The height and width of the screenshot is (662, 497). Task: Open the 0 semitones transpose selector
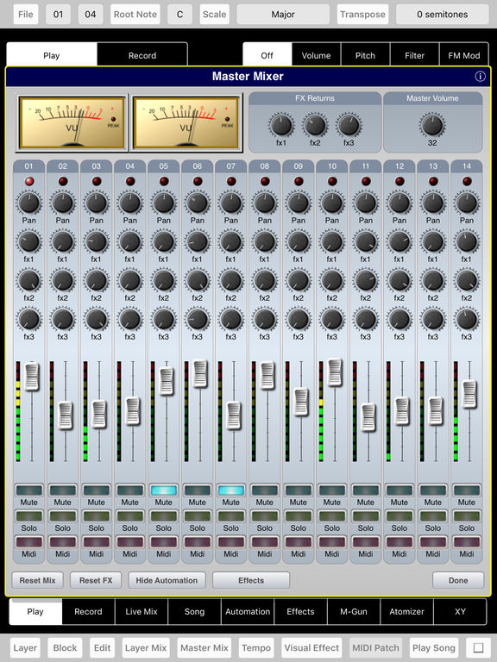tap(442, 15)
